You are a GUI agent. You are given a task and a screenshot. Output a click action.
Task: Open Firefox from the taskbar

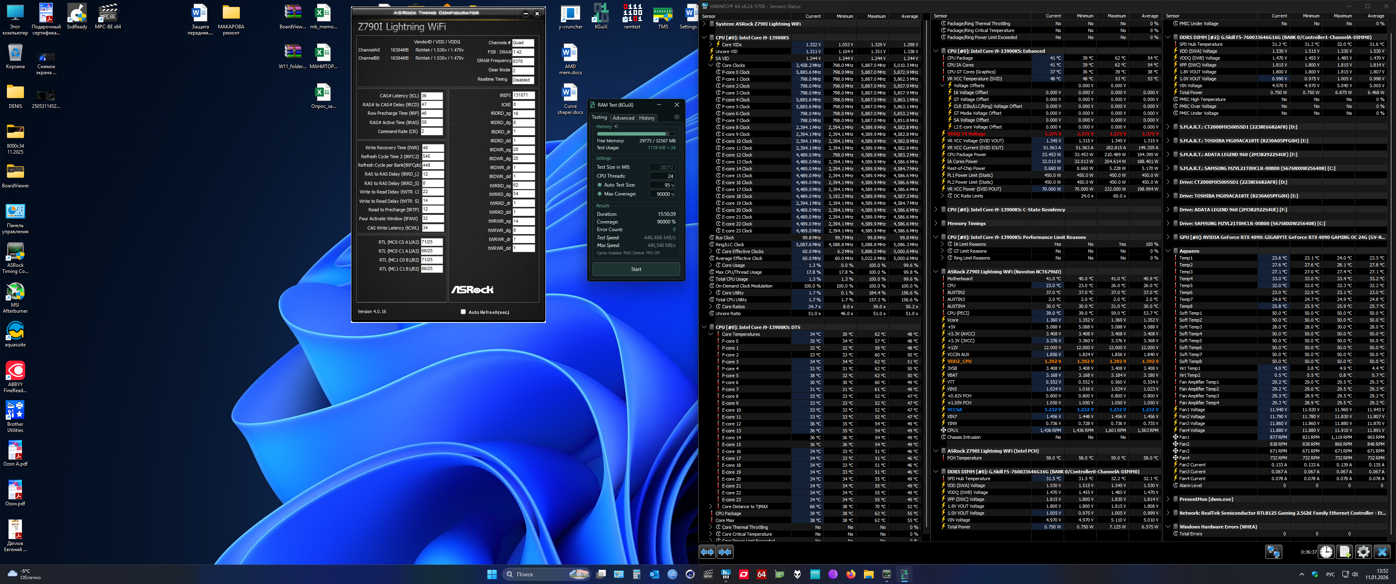coord(850,574)
